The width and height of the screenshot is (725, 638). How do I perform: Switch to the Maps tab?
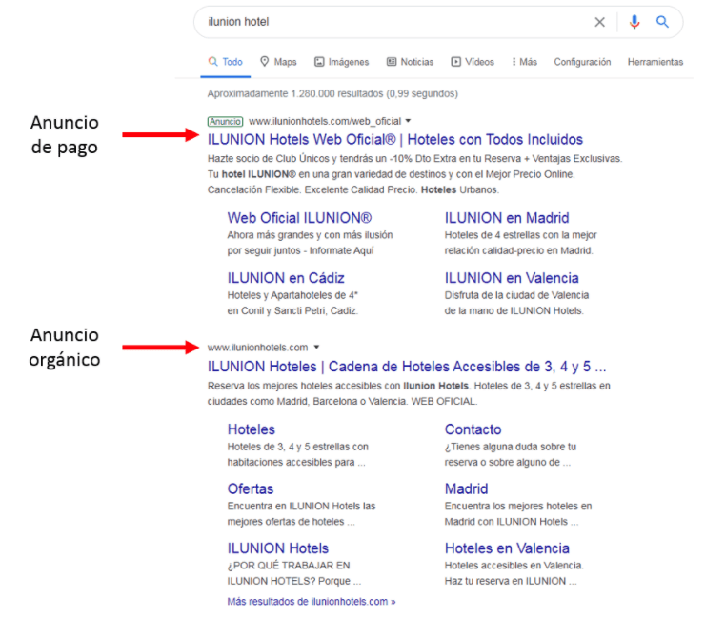coord(278,62)
